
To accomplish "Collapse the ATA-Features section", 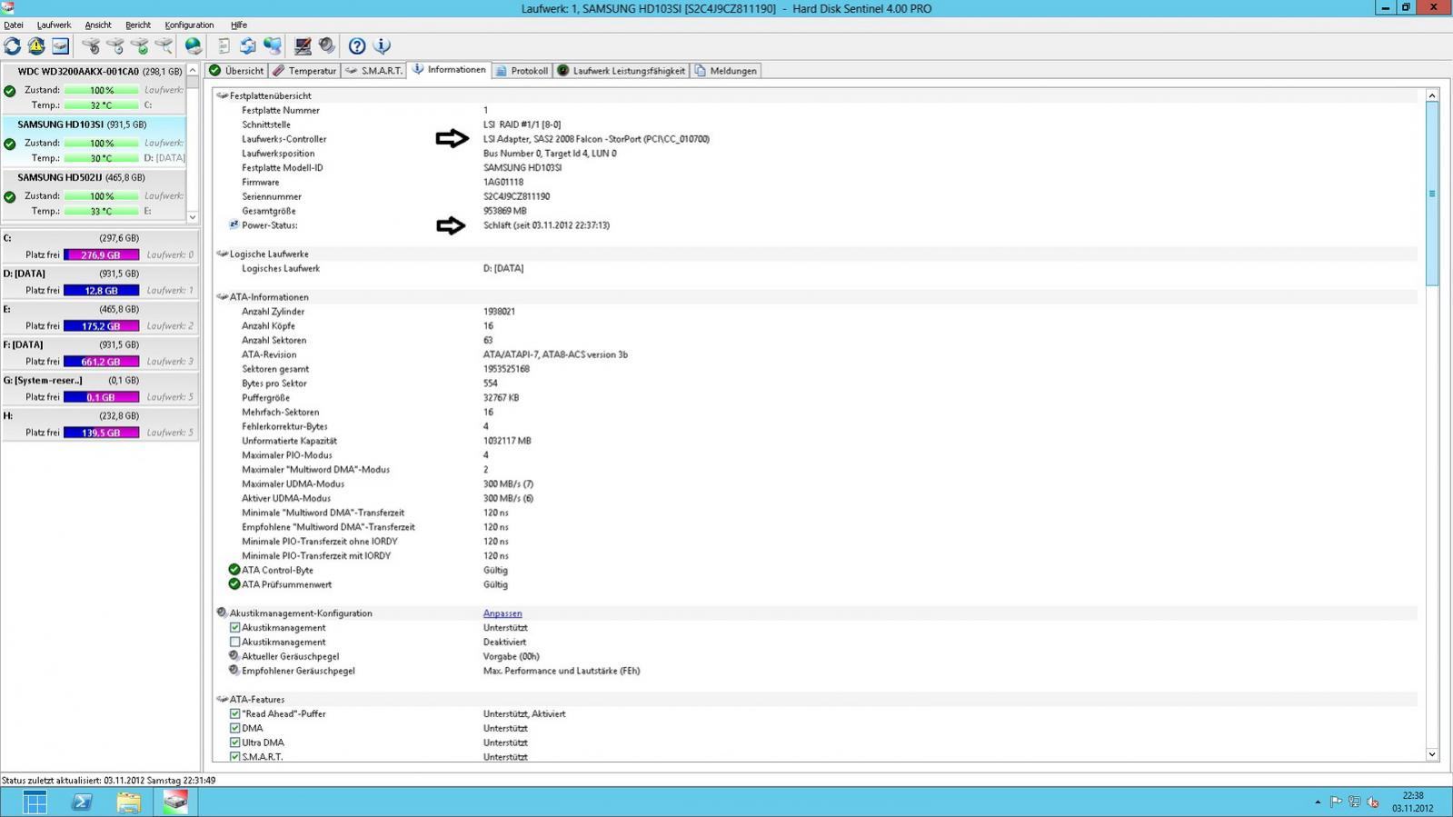I will pos(222,699).
